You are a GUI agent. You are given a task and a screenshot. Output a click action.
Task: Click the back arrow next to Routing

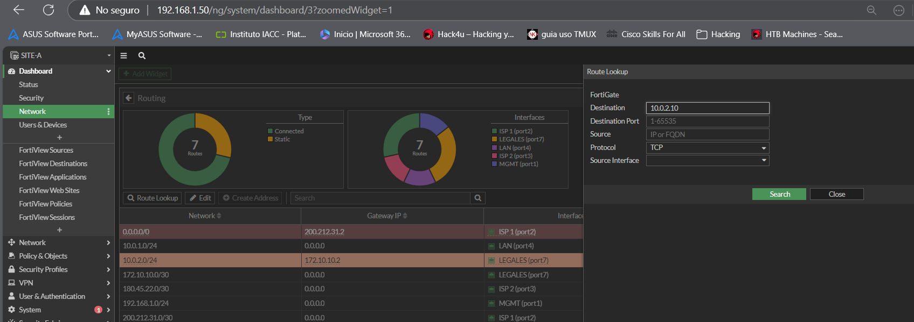click(x=128, y=98)
